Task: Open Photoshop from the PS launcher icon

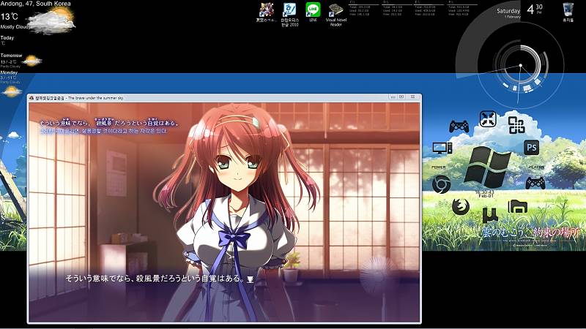Action: pos(532,147)
